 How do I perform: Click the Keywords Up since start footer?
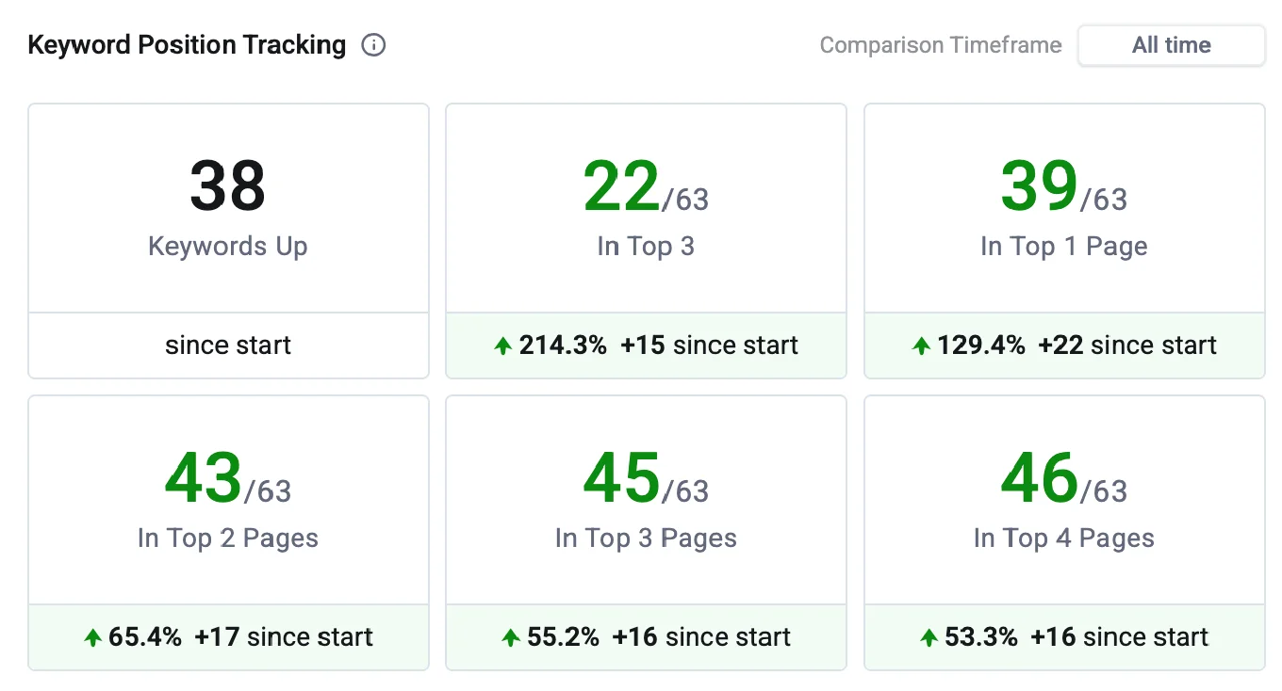pos(227,345)
